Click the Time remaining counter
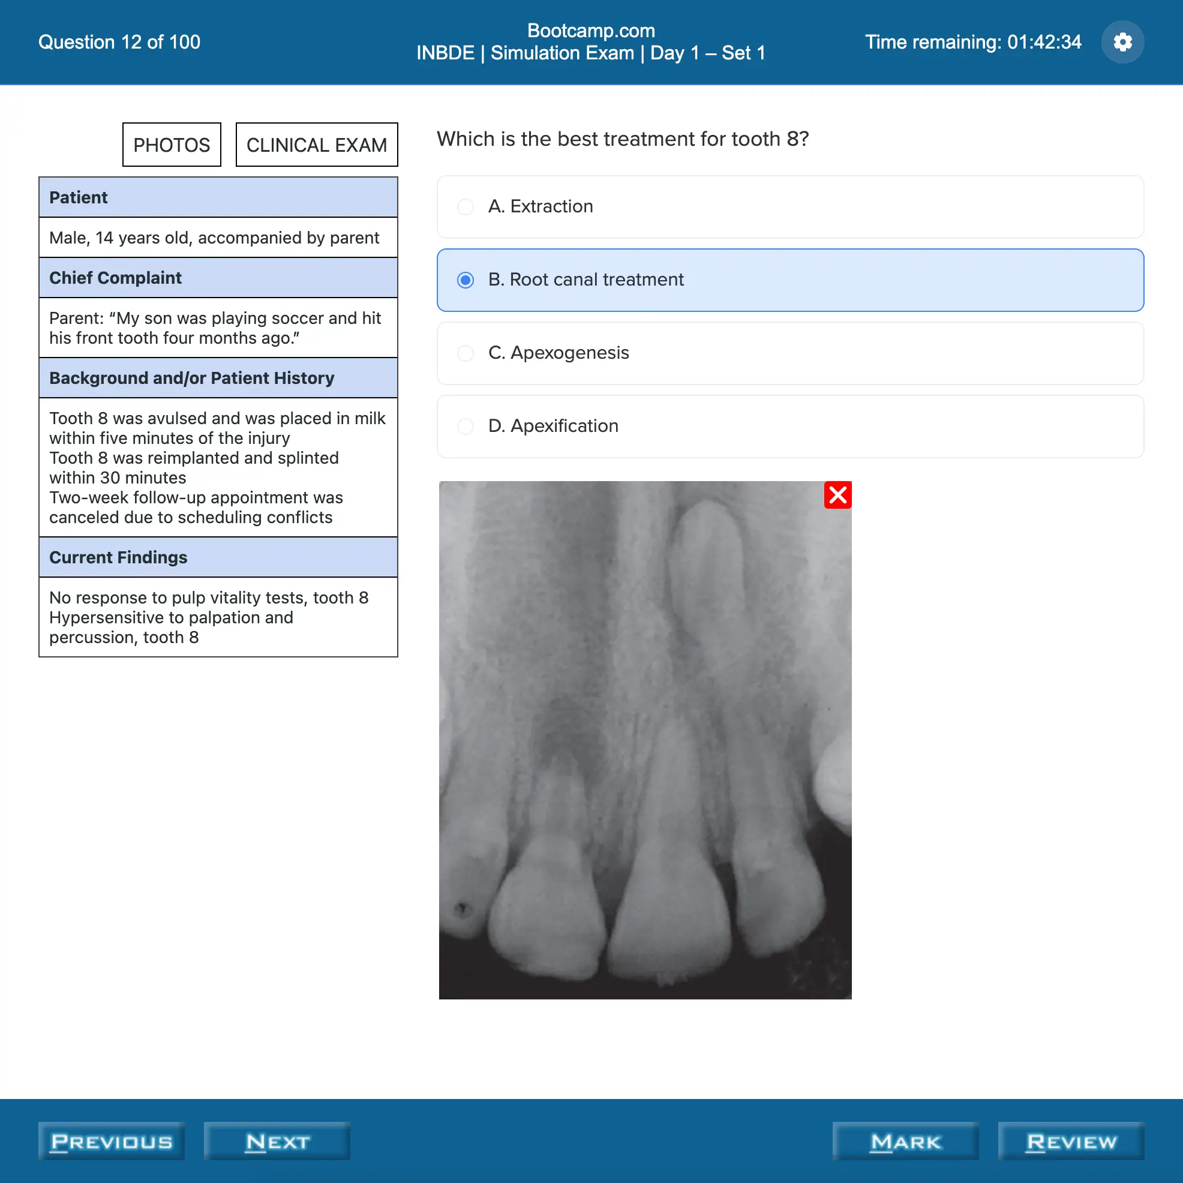Image resolution: width=1183 pixels, height=1183 pixels. [x=973, y=42]
